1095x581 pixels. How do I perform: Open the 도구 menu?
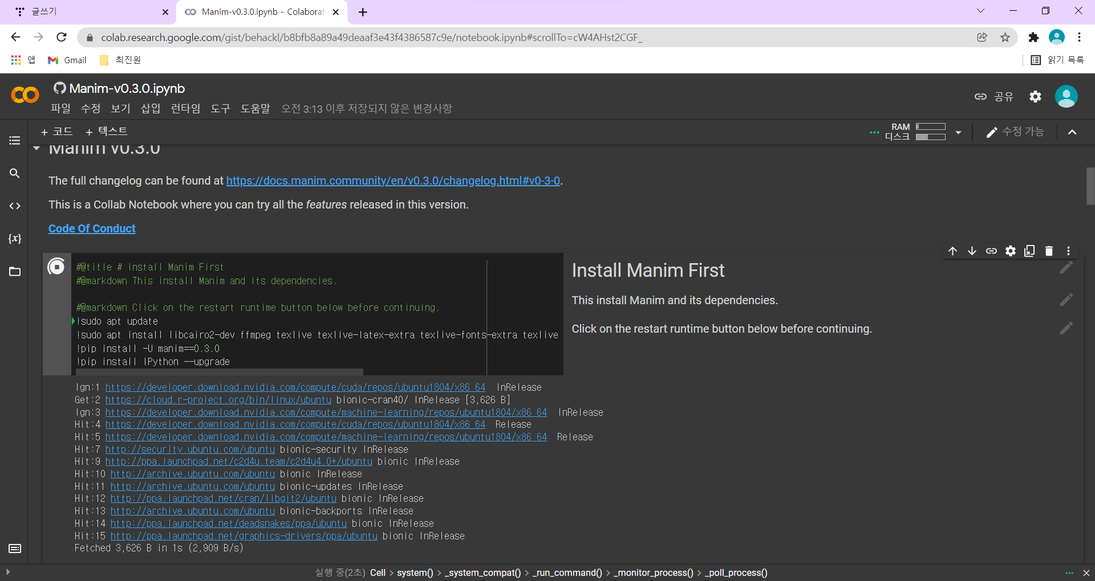(x=220, y=108)
